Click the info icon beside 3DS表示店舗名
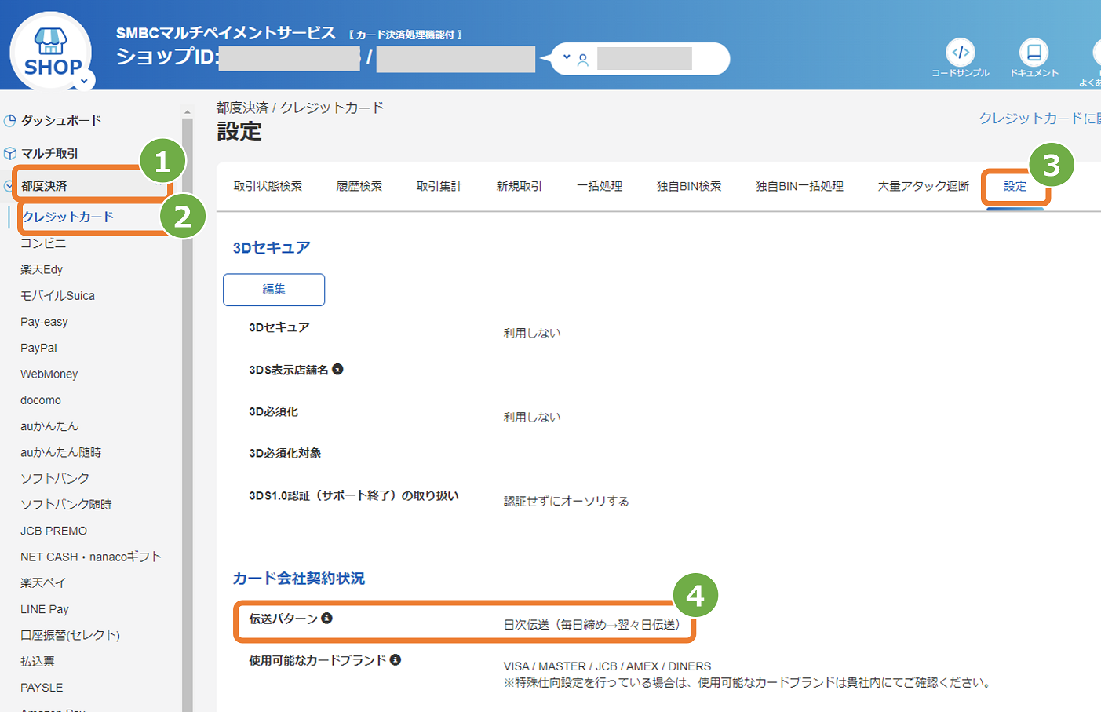The width and height of the screenshot is (1101, 712). pos(337,369)
